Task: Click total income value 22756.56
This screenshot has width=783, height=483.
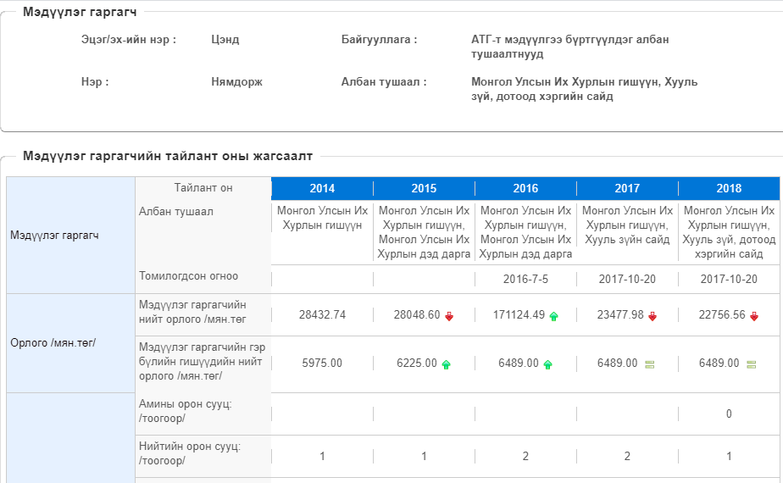Action: point(722,314)
